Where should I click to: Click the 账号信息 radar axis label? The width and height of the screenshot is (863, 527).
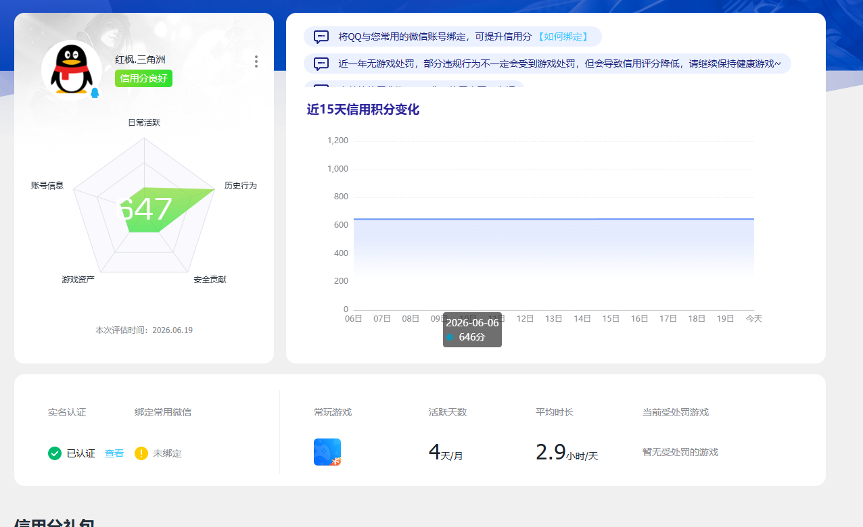coord(47,185)
